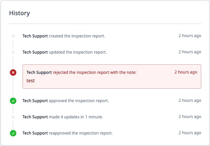
Task: Click 'rejected the inspection report with the note' text
Action: pos(95,72)
